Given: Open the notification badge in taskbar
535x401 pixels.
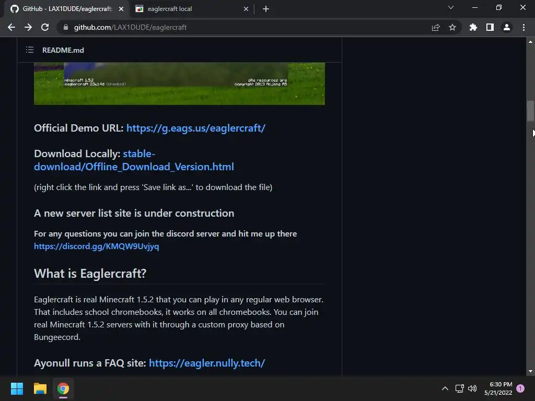Looking at the screenshot, I should click(520, 388).
